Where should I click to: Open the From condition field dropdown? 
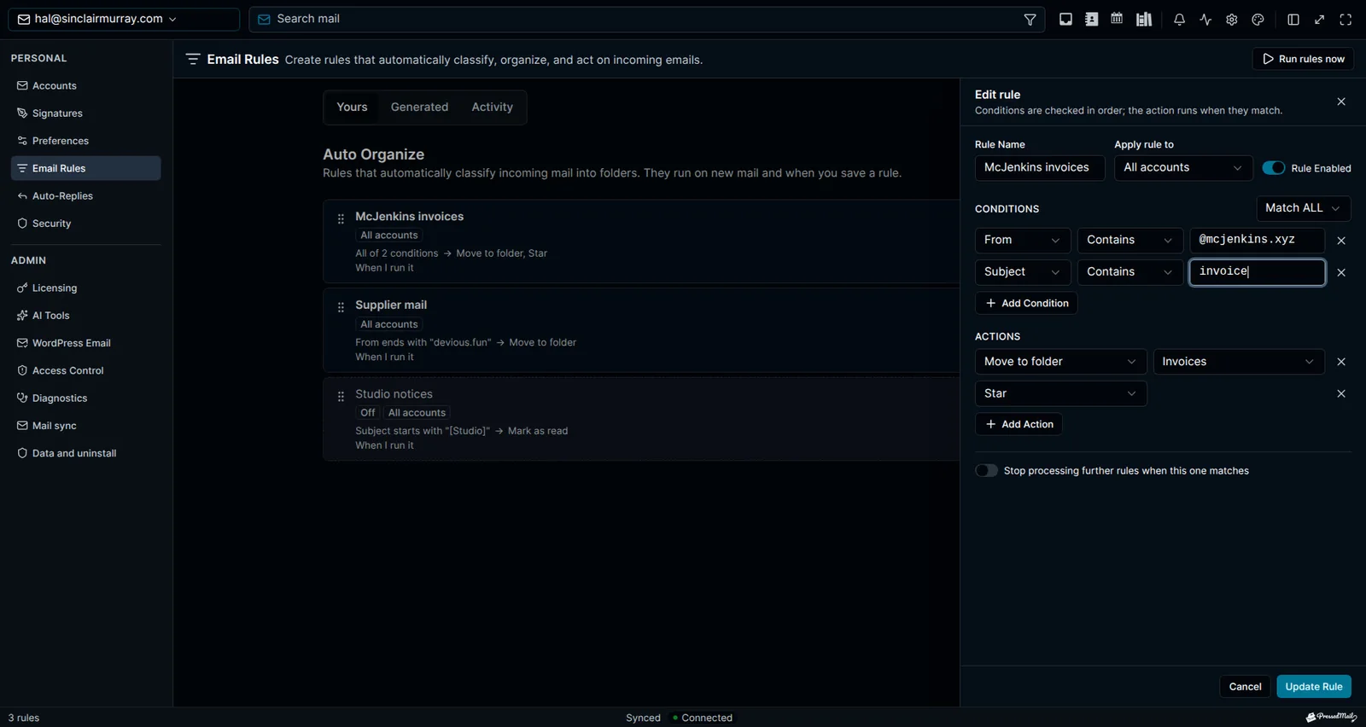coord(1023,241)
